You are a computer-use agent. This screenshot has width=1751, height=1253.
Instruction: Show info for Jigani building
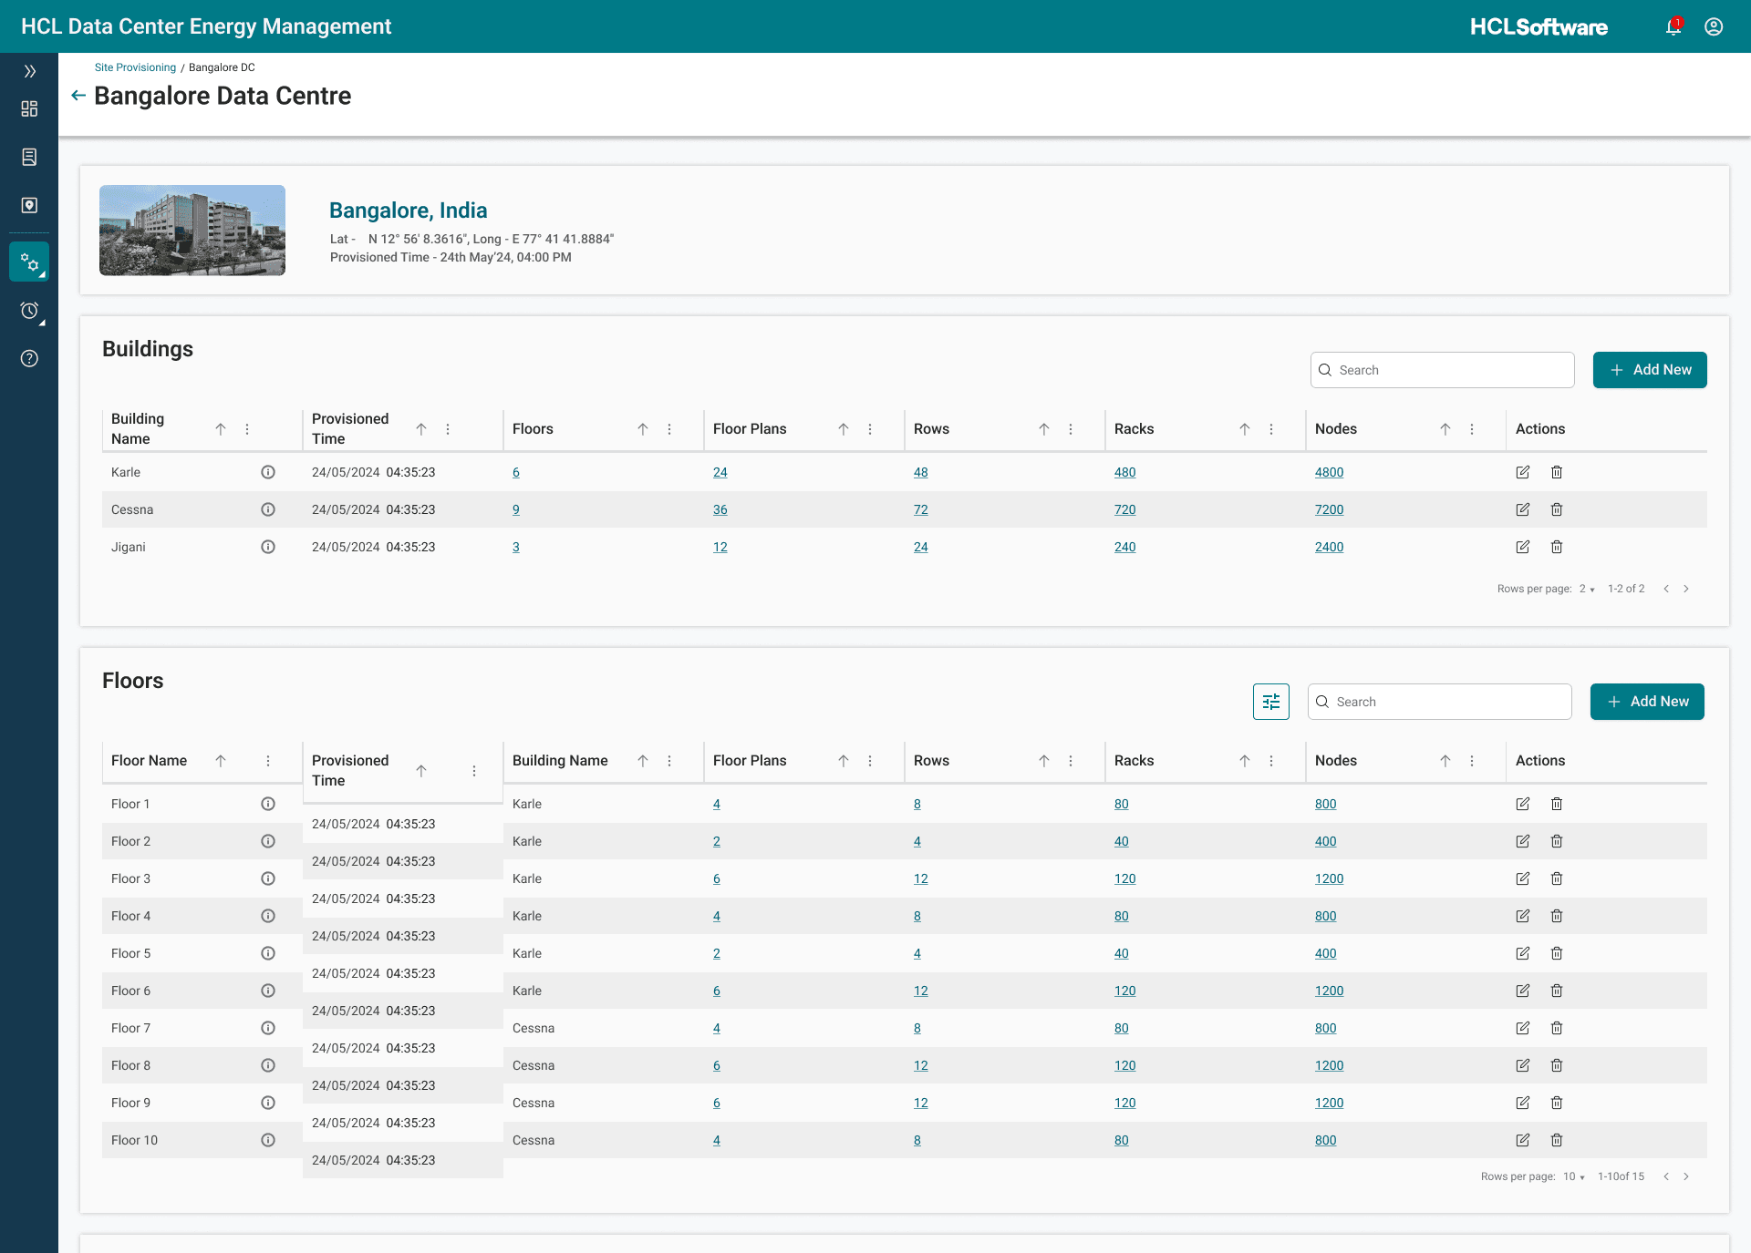click(x=268, y=547)
